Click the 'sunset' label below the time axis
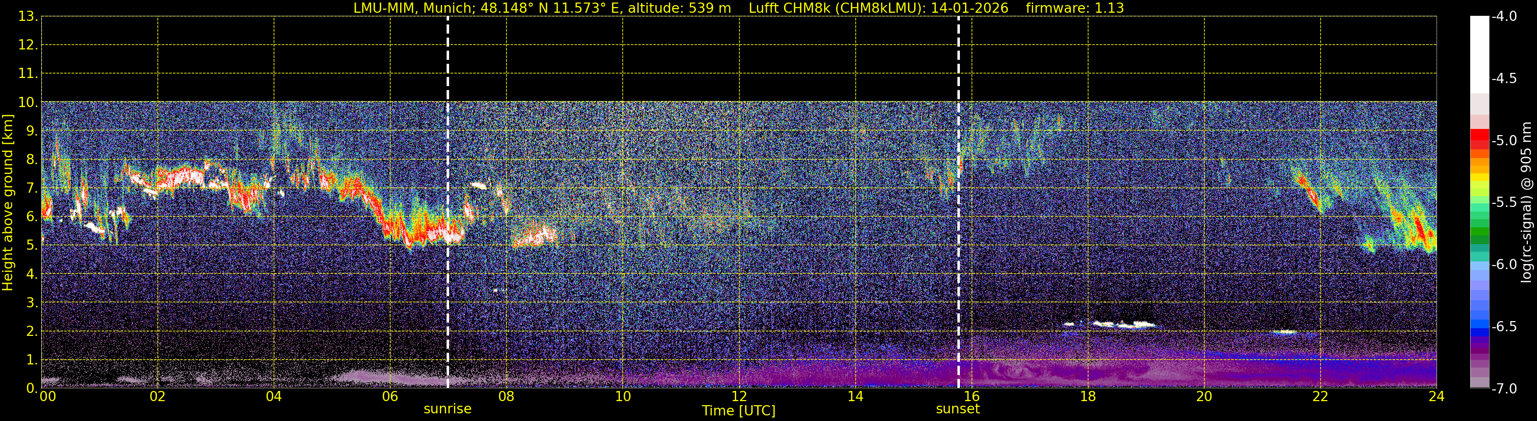Viewport: 1537px width, 421px height. tap(958, 409)
